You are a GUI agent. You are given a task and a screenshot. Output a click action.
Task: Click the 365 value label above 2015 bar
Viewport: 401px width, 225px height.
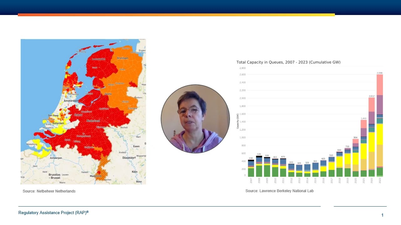[315, 161]
